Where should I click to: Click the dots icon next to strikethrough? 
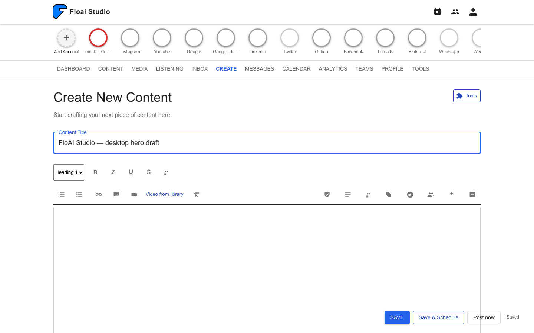[x=167, y=172]
